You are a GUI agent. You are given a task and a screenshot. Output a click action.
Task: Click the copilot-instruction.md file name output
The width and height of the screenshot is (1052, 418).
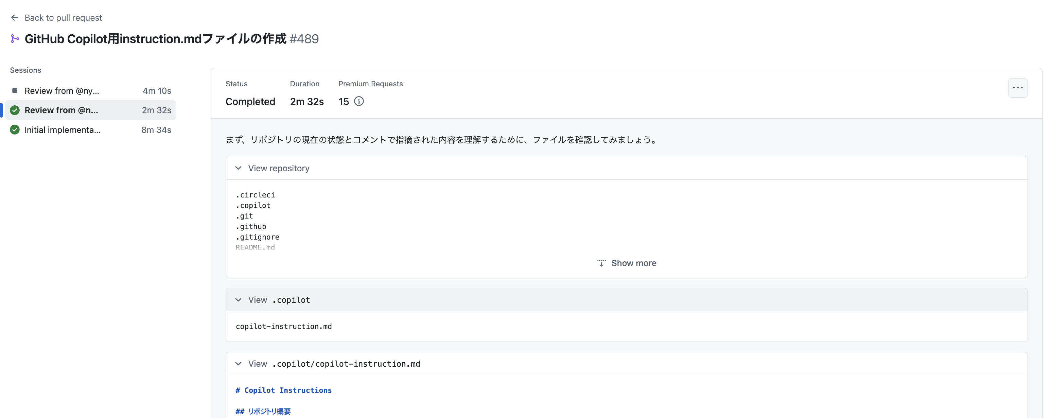[283, 327]
